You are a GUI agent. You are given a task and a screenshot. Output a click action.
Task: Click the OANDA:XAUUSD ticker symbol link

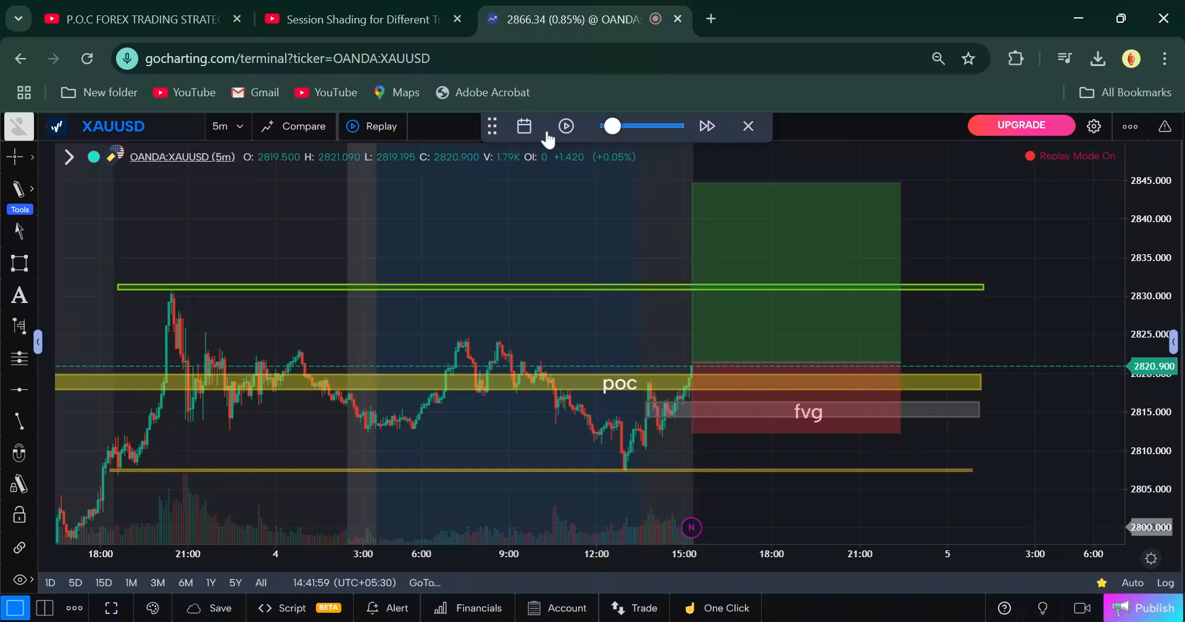pyautogui.click(x=181, y=156)
